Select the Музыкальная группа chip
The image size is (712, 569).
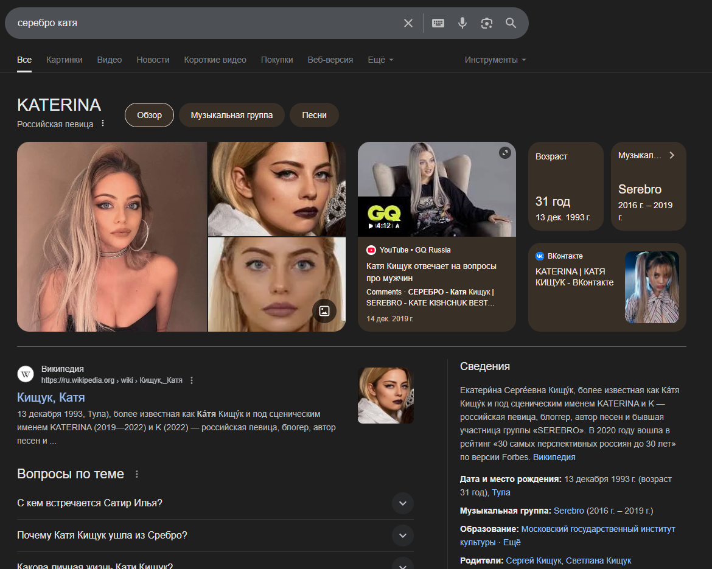(x=232, y=115)
